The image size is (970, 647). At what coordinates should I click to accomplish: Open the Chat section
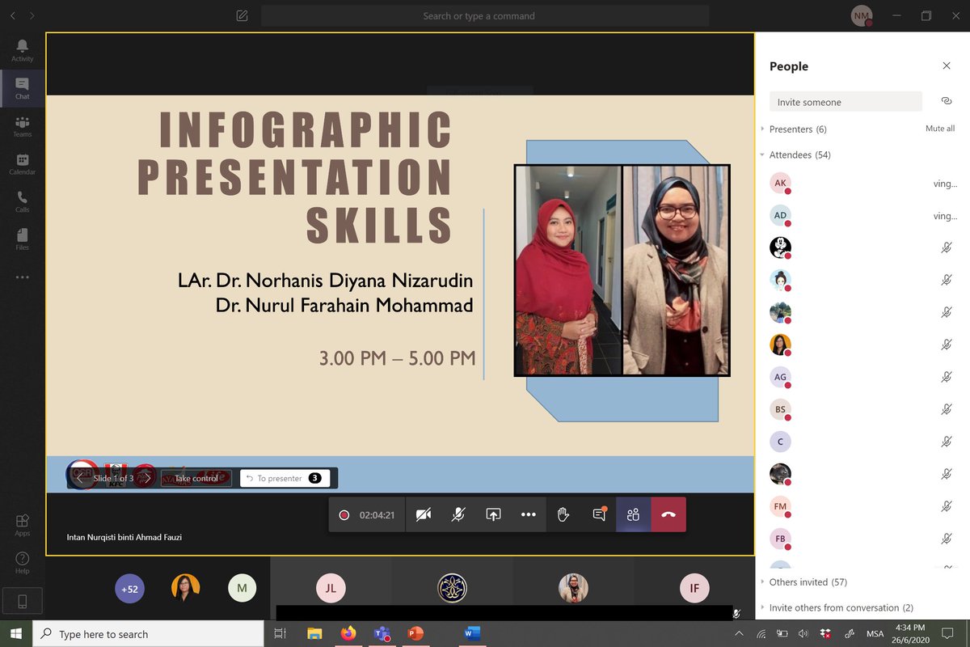tap(22, 88)
